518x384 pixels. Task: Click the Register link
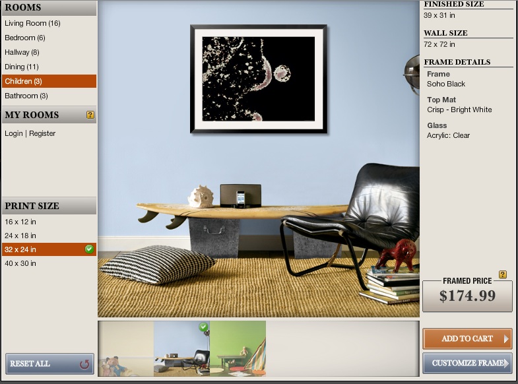point(42,133)
